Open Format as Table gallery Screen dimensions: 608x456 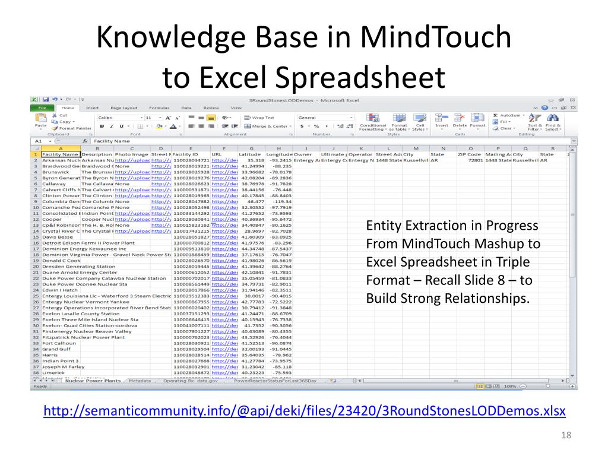399,122
